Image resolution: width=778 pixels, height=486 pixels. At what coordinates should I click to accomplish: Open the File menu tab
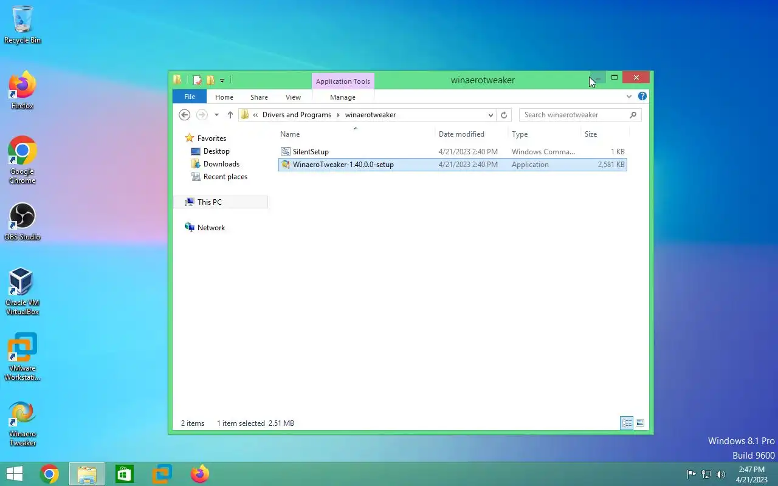[190, 97]
